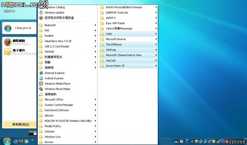
Task: Expand the Realtek submenu arrow
Action: [95, 36]
